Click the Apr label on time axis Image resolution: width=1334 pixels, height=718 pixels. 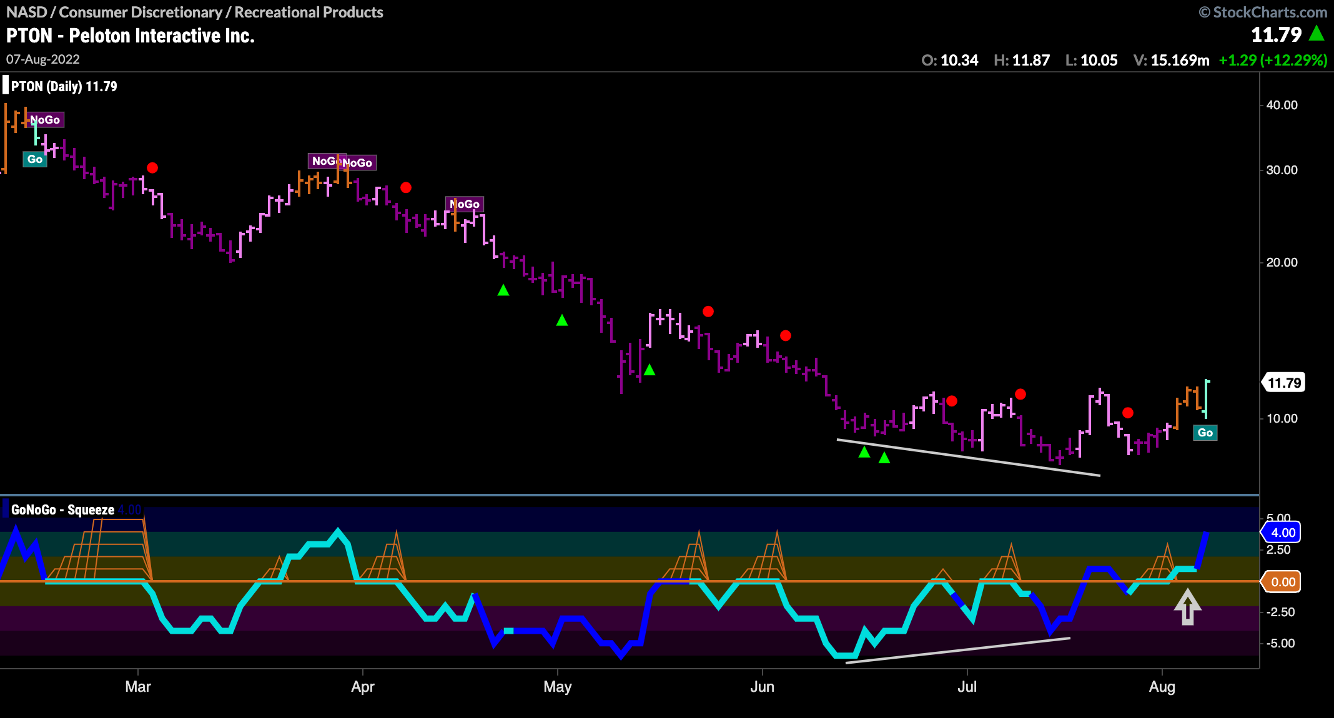click(363, 687)
